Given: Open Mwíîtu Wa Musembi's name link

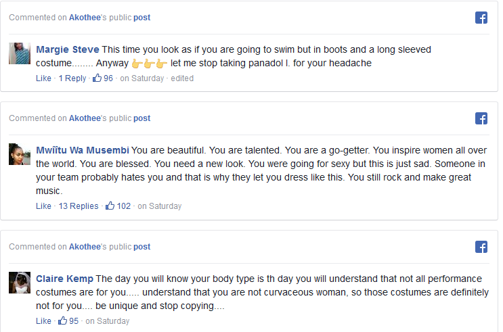Looking at the screenshot, I should click(x=82, y=150).
